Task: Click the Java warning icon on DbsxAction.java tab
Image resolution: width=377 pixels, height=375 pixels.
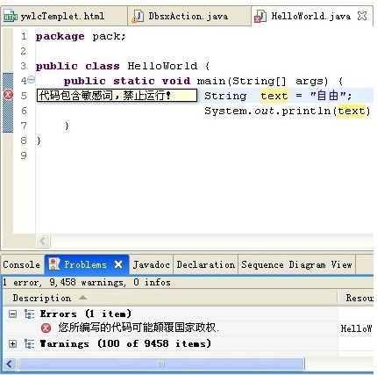Action: tap(137, 17)
